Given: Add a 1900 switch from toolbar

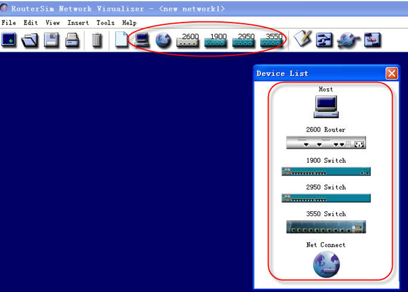Looking at the screenshot, I should [216, 40].
